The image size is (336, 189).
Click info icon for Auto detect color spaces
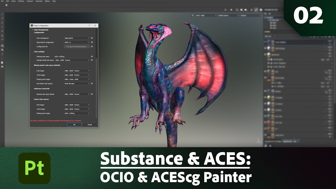coord(92,83)
